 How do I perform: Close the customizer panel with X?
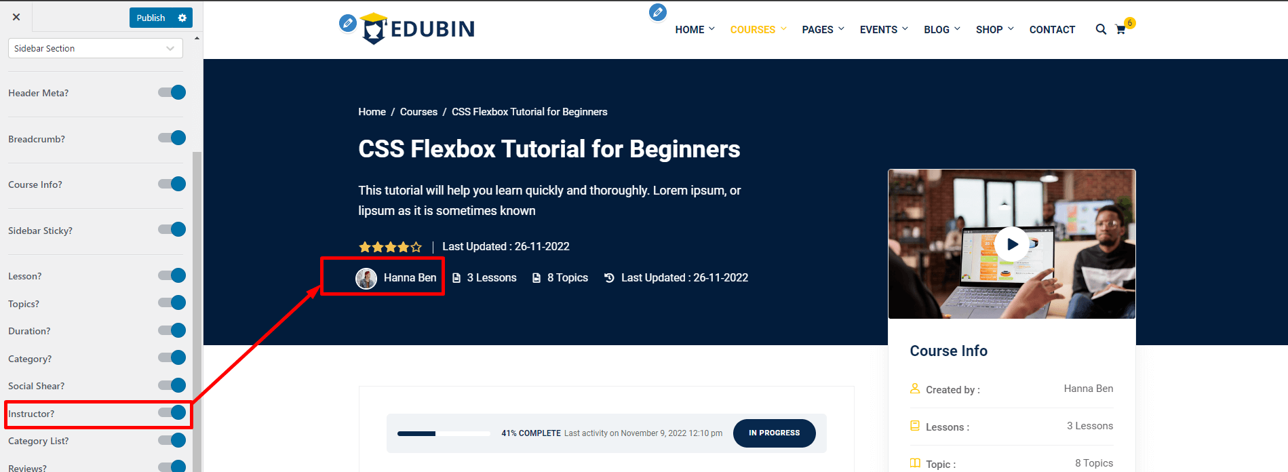point(16,17)
